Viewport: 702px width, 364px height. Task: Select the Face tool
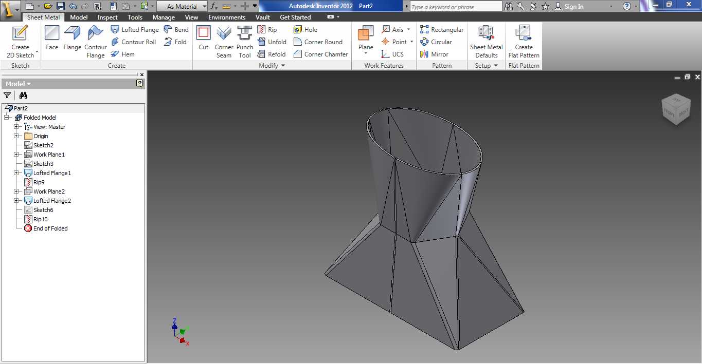point(52,38)
